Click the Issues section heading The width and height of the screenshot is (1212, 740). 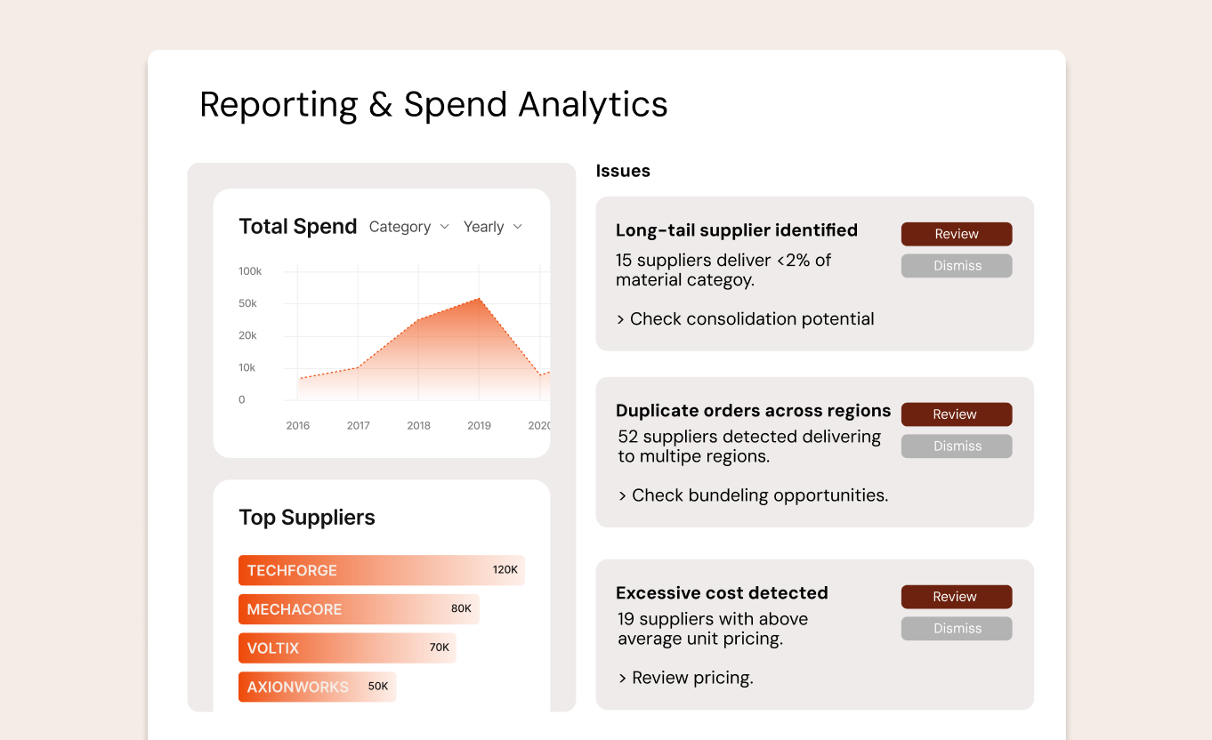pos(623,170)
